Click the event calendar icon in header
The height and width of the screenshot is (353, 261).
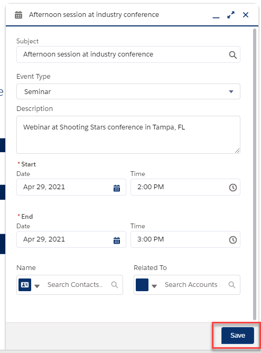tap(18, 15)
